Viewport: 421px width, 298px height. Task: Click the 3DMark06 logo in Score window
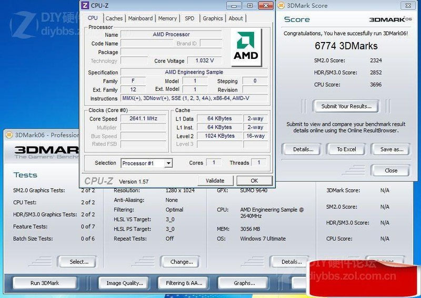click(390, 19)
